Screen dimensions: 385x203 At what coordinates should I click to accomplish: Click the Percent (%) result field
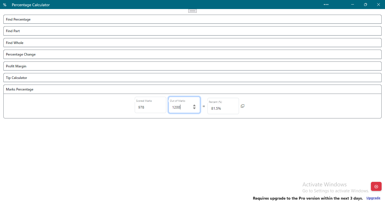tap(223, 106)
